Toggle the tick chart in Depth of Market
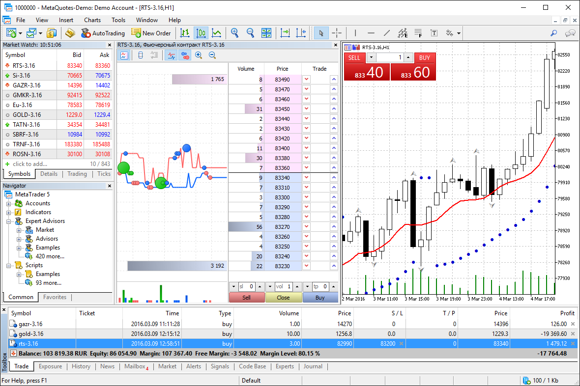The image size is (580, 386). (x=171, y=55)
